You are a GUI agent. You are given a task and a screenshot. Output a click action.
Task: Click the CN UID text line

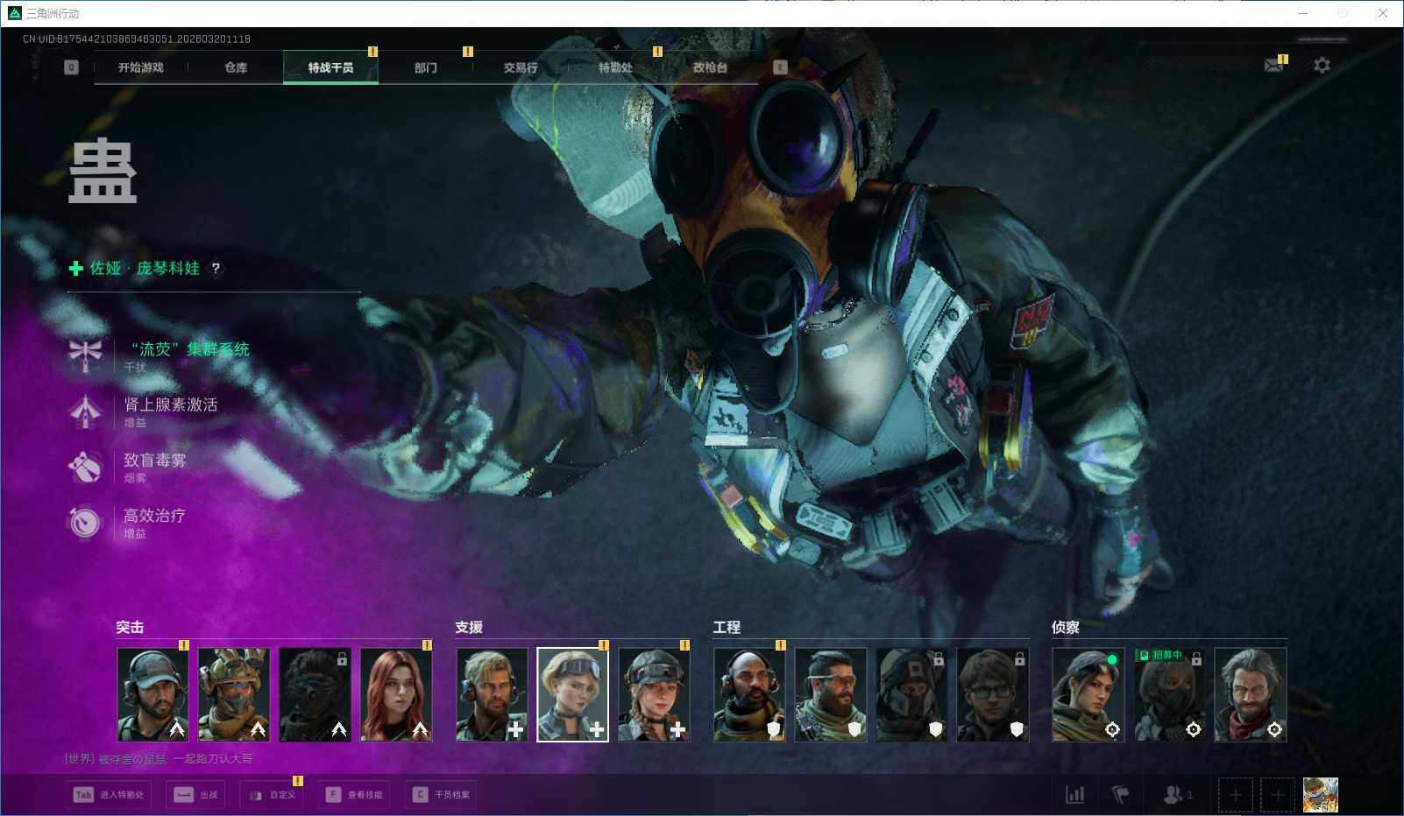tap(137, 39)
